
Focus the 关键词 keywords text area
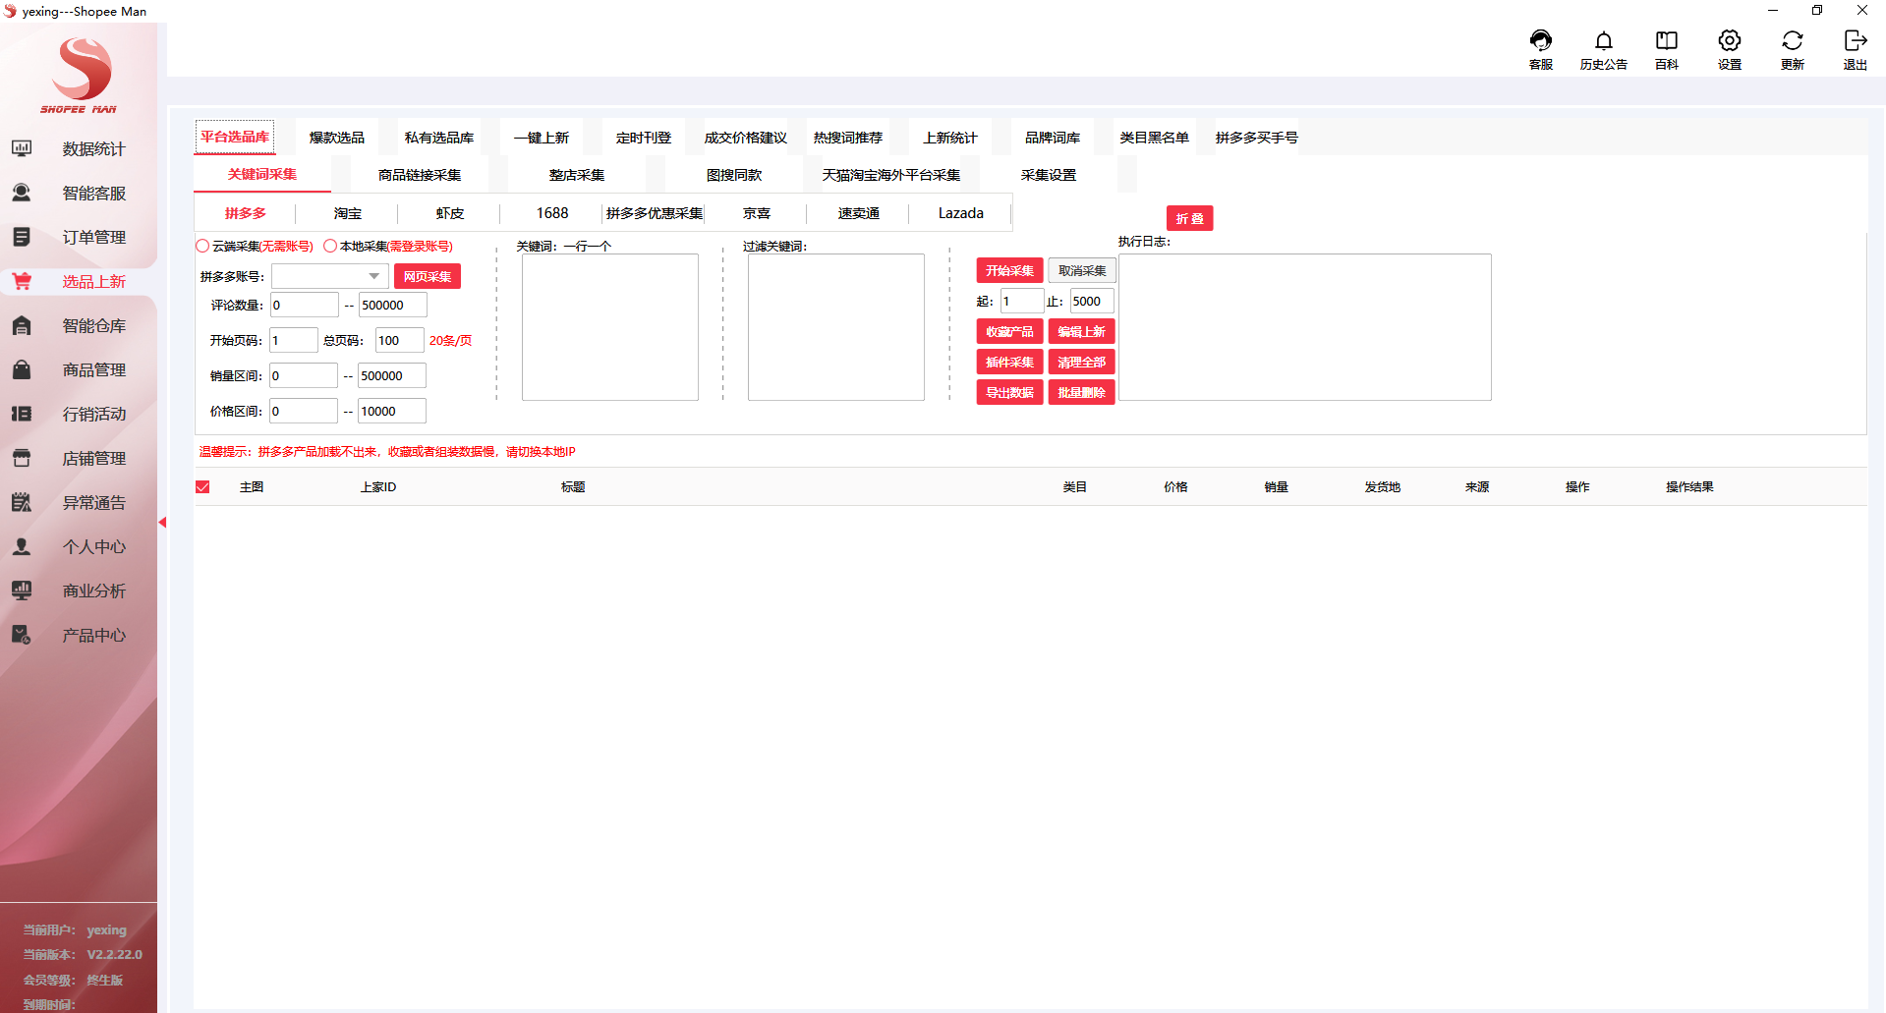610,327
